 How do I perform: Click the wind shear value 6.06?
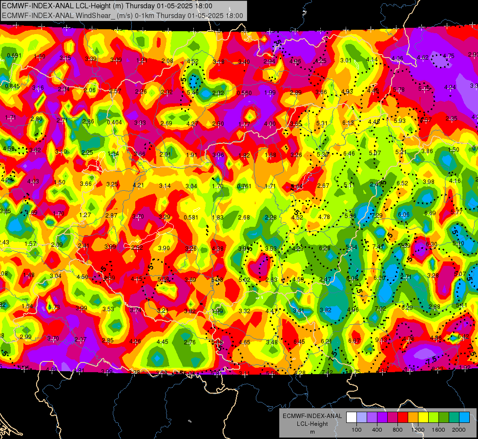(x=404, y=215)
